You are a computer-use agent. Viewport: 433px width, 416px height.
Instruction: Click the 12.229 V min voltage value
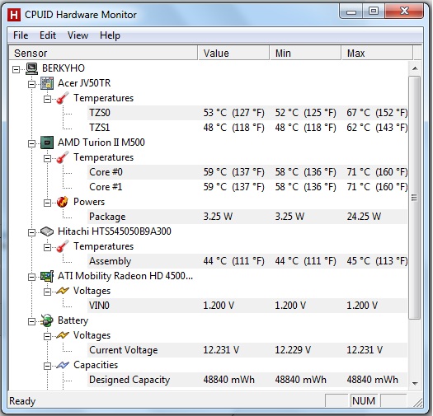293,350
